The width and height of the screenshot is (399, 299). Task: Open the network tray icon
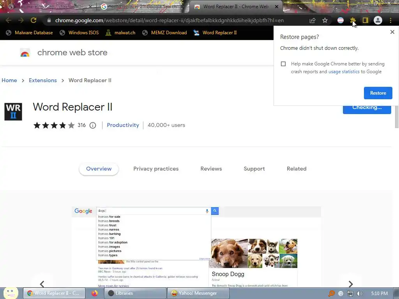[x=350, y=294]
